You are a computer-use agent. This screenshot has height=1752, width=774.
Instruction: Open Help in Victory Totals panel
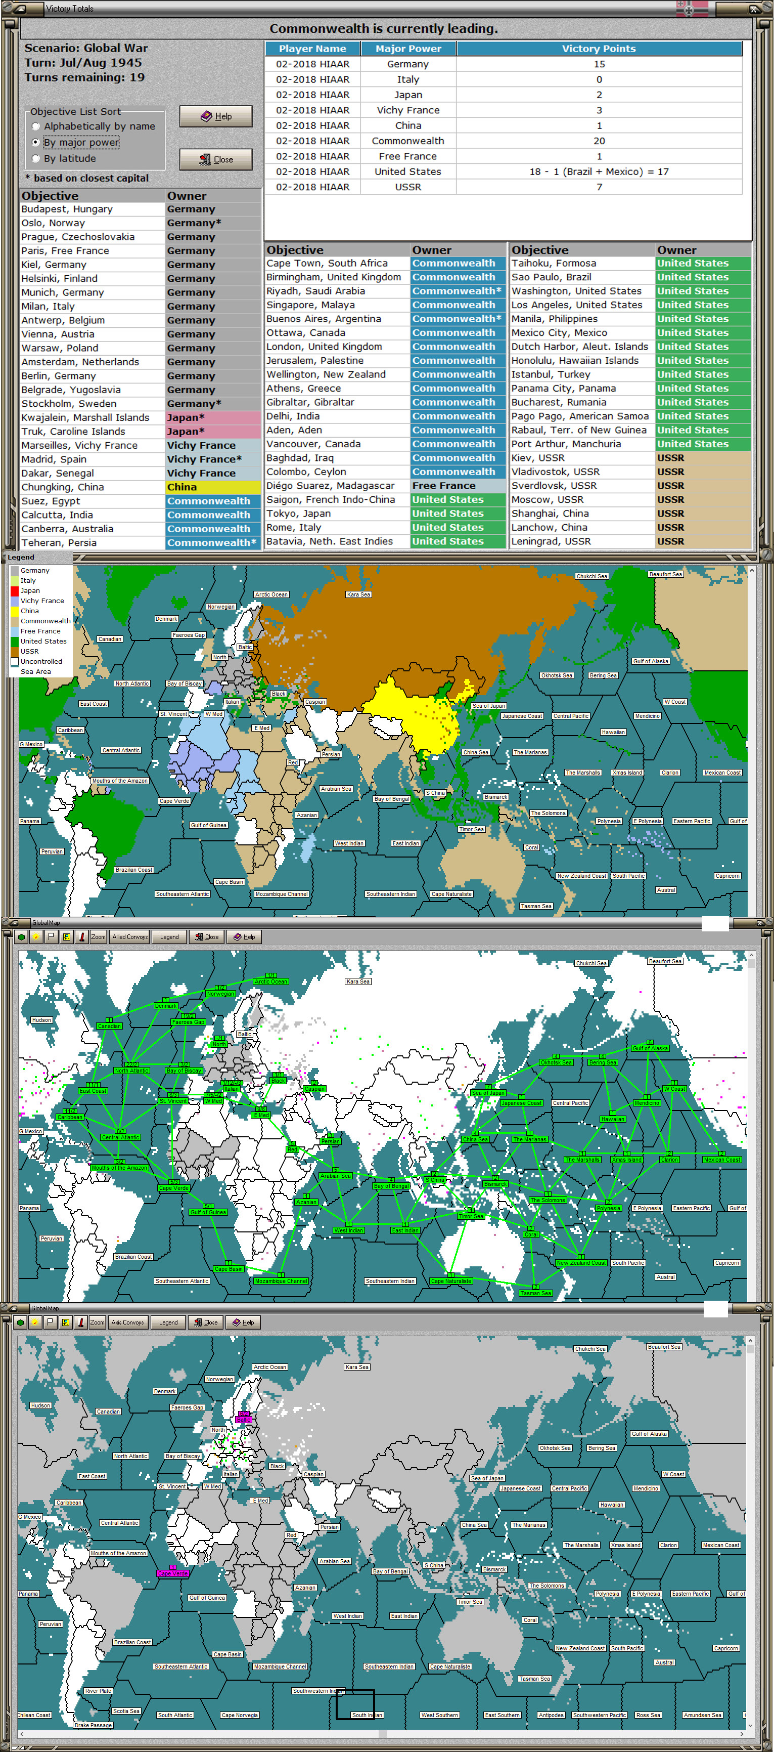point(216,116)
